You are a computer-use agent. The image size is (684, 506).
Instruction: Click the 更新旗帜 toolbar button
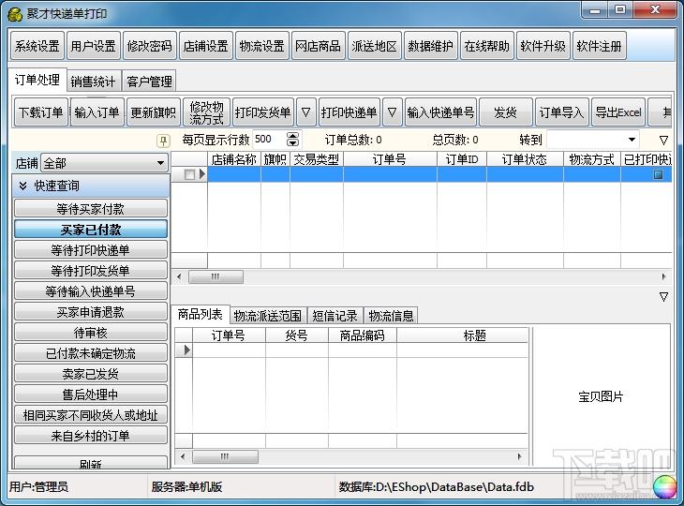[x=154, y=112]
